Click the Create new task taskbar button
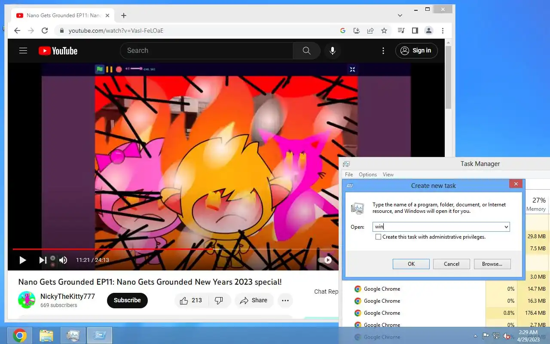The height and width of the screenshot is (344, 550). (x=100, y=335)
